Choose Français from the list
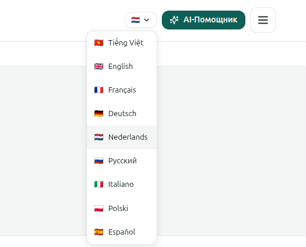The image size is (306, 247). pos(122,90)
